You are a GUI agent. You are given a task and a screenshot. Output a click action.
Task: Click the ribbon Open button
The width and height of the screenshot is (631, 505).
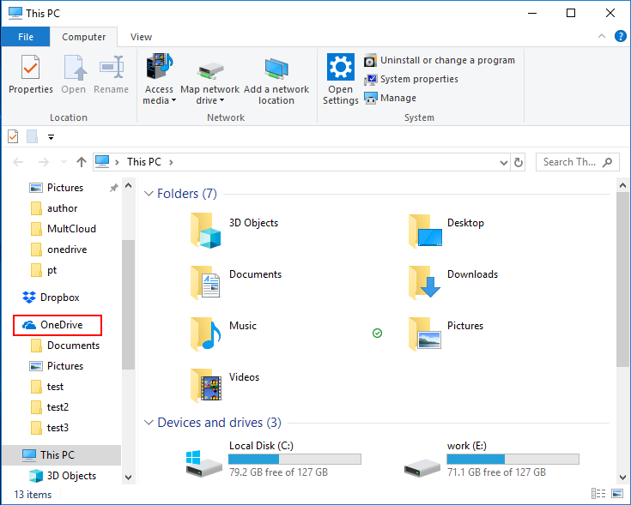74,75
